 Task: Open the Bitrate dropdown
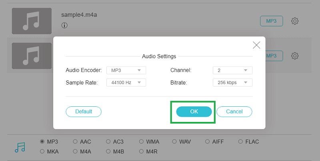[232, 82]
